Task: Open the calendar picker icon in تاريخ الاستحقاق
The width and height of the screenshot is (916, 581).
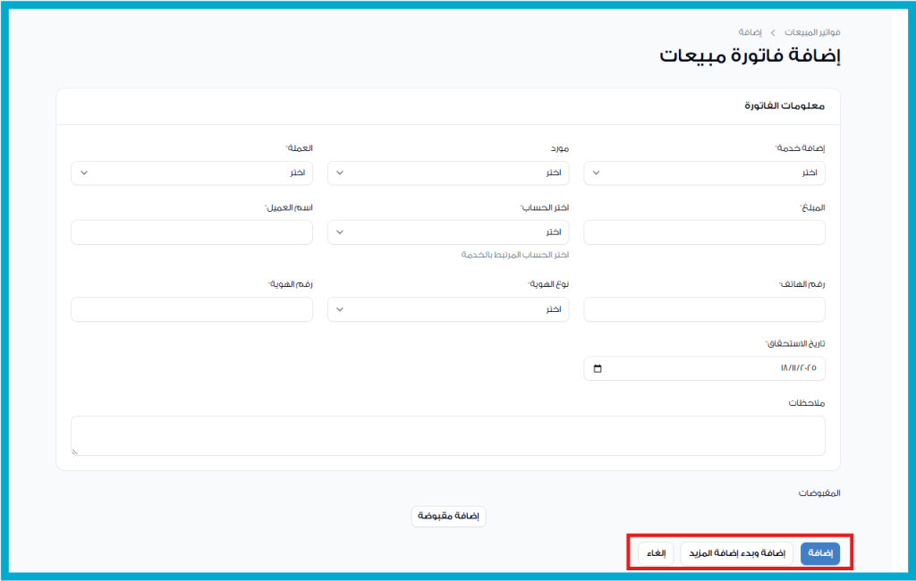Action: (598, 368)
